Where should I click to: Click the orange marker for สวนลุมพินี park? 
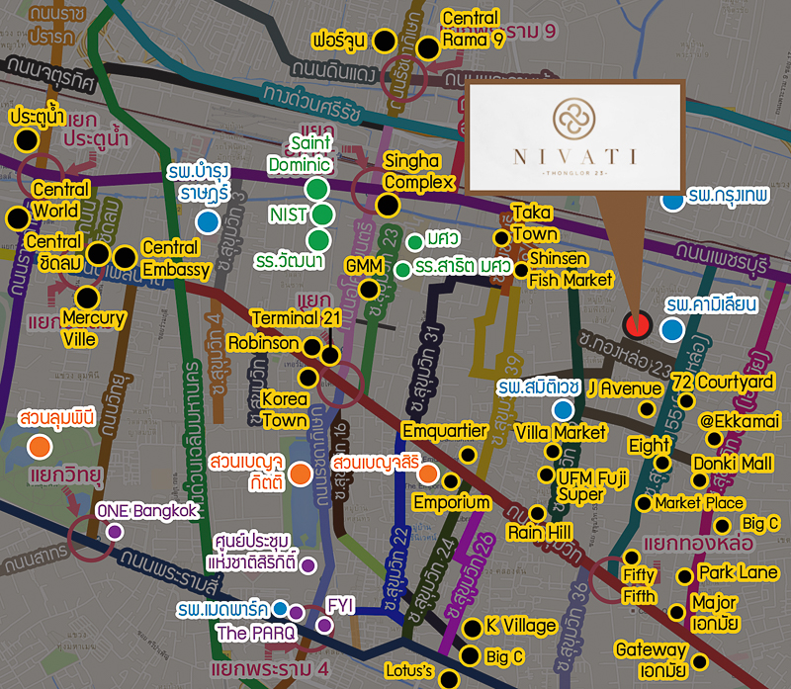(x=41, y=446)
